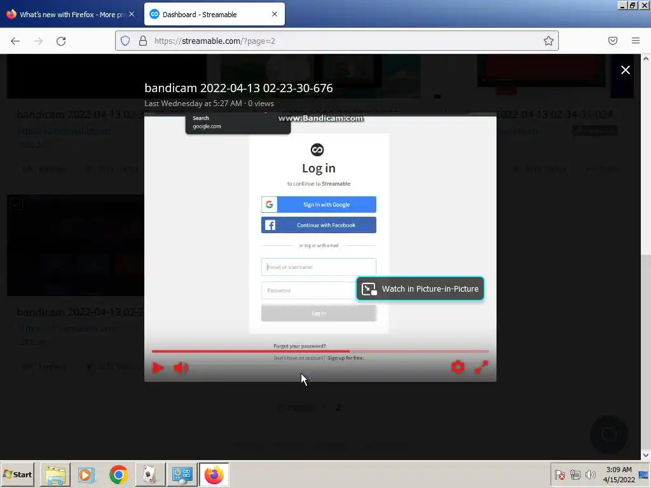Open the tracking protection shield icon
651x488 pixels.
tap(125, 41)
